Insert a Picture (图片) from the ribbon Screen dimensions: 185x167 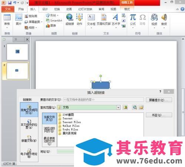18,17
